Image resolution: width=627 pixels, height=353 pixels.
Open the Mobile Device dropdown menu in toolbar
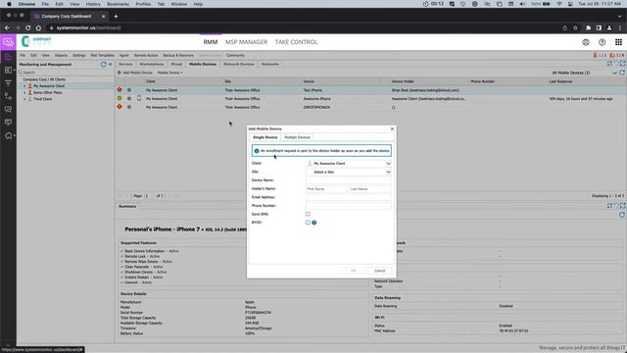coord(169,73)
